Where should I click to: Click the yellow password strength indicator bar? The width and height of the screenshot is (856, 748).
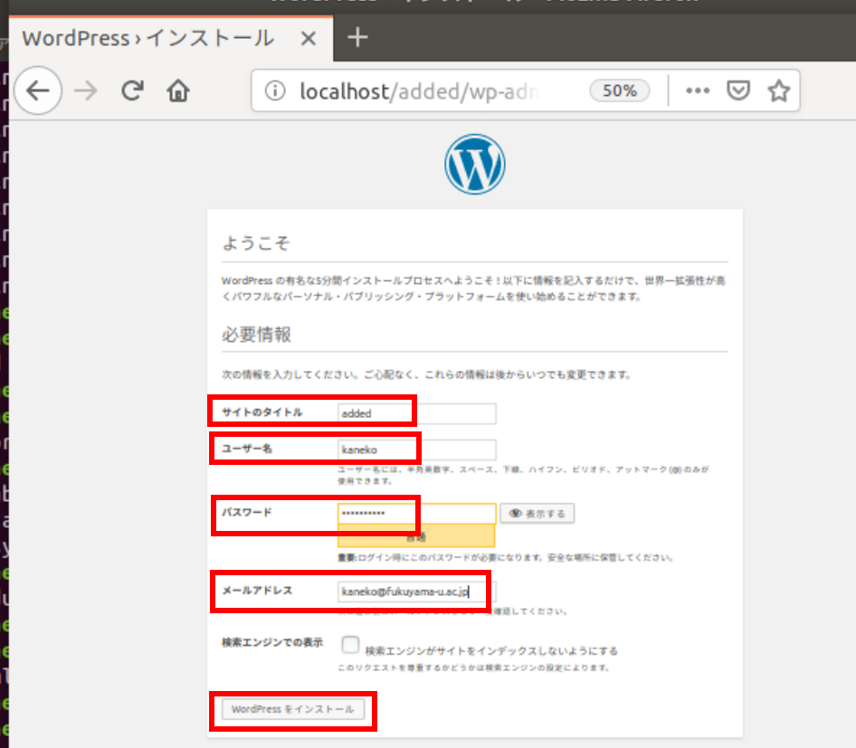coord(416,536)
